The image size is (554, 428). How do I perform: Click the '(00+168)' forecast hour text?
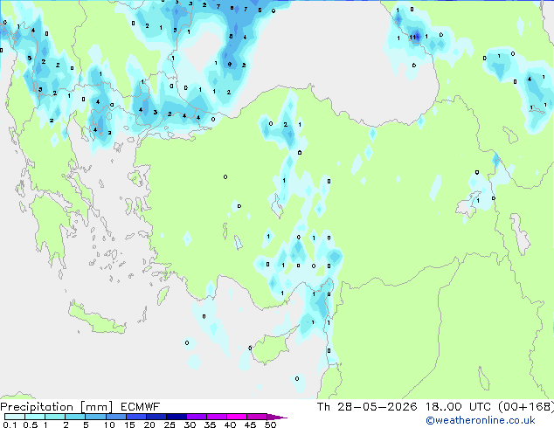[x=526, y=407]
